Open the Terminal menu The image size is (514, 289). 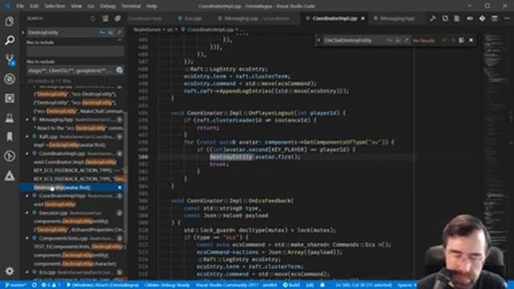[131, 6]
